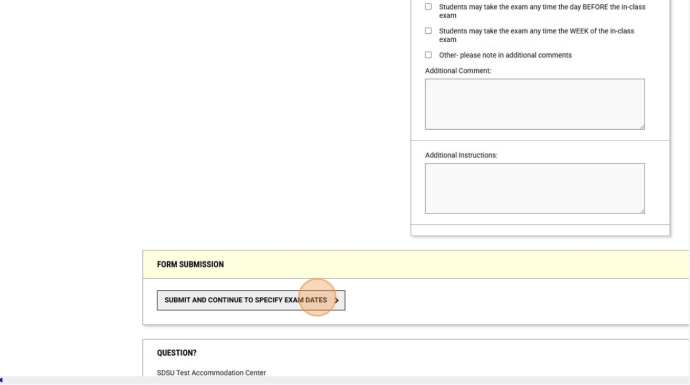Select 'SDSU Test Accommodation Center' text
The width and height of the screenshot is (690, 385).
tap(212, 373)
